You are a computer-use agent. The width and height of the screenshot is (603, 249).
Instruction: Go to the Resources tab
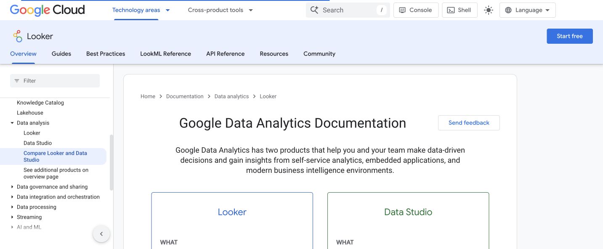(274, 54)
